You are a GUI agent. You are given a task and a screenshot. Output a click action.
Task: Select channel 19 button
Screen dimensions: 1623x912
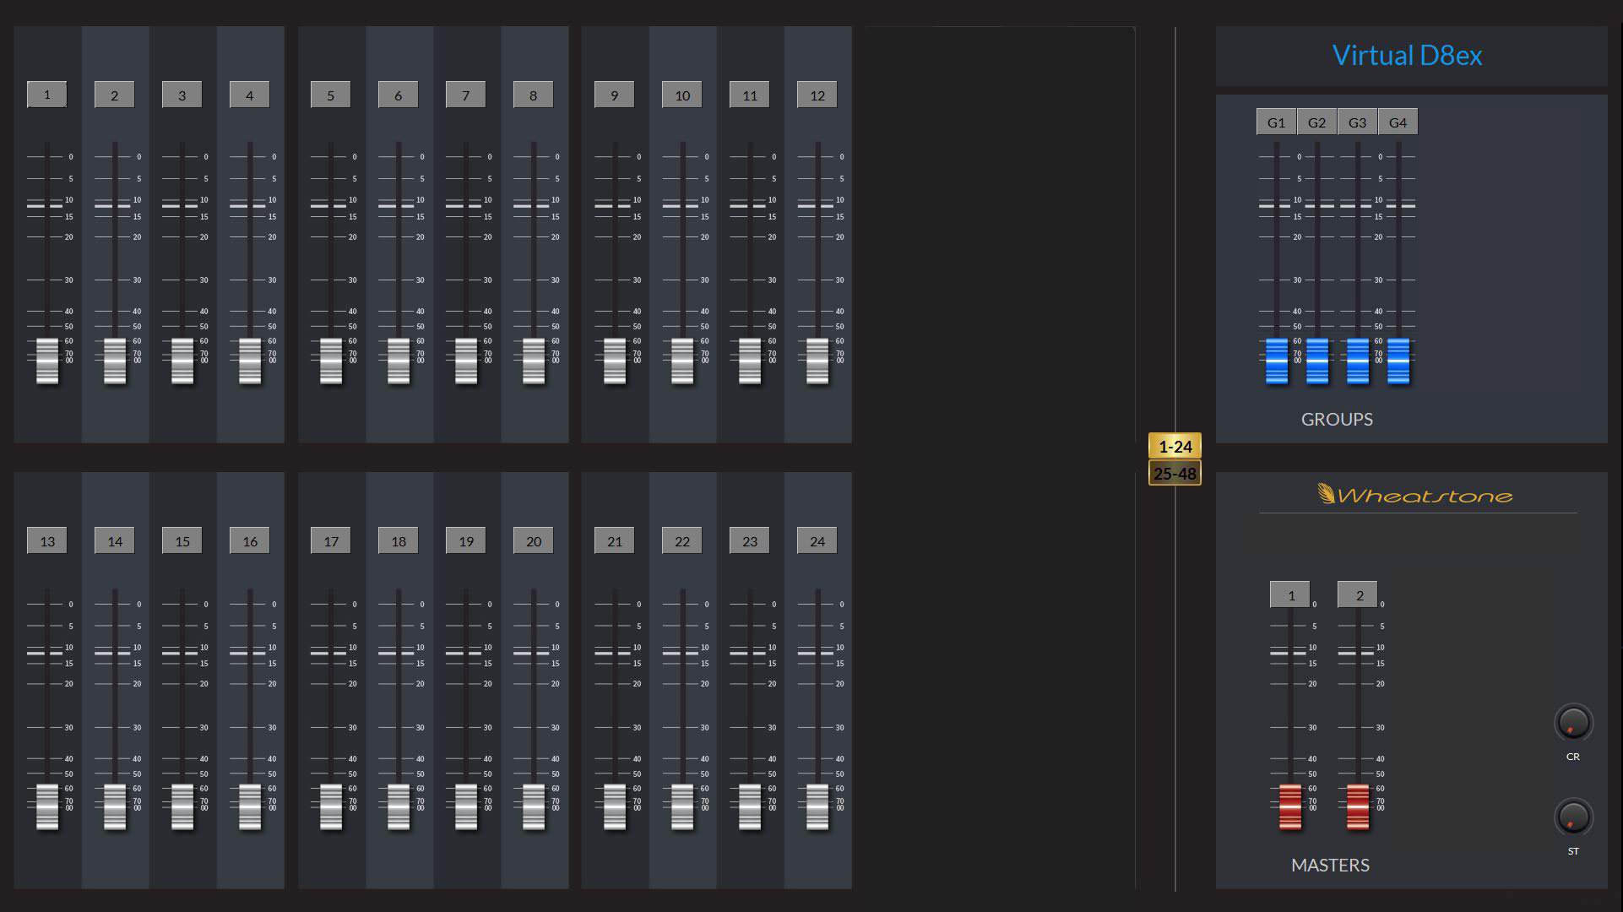click(466, 541)
